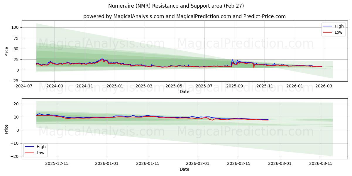
Task: Click the '2025-09' tick label on the top chart
Action: click(x=235, y=86)
